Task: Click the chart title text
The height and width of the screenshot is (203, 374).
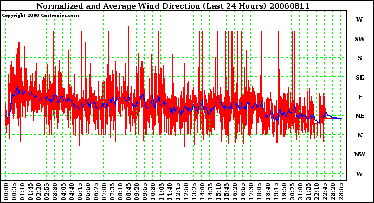Action: coord(173,6)
